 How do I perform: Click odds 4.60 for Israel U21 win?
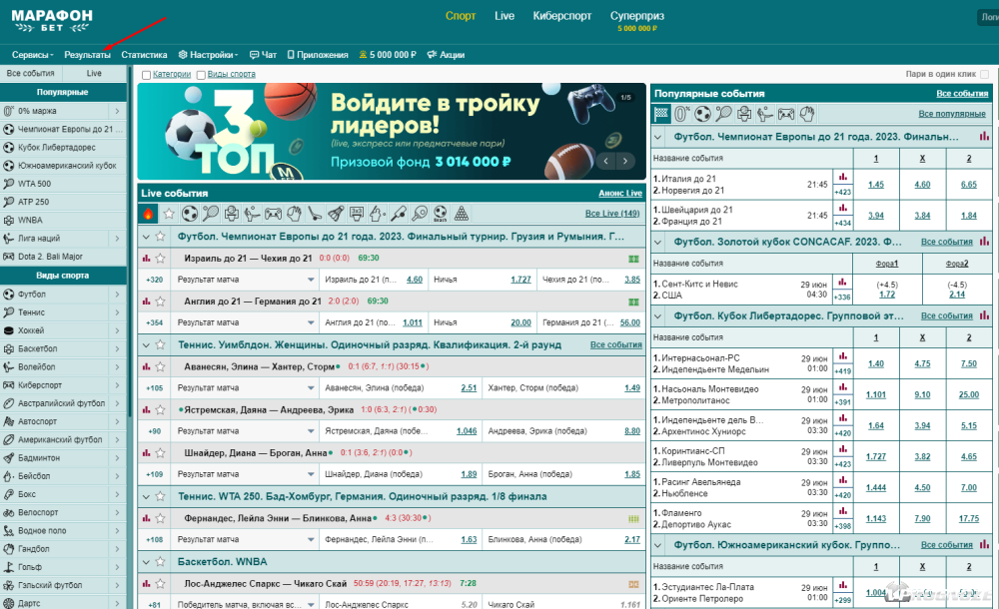tap(415, 280)
